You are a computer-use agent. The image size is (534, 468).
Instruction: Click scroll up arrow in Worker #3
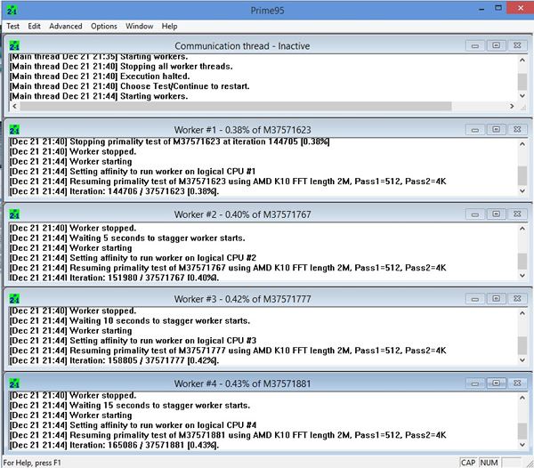point(522,313)
